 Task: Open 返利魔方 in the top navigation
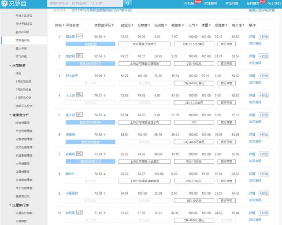tap(253, 4)
